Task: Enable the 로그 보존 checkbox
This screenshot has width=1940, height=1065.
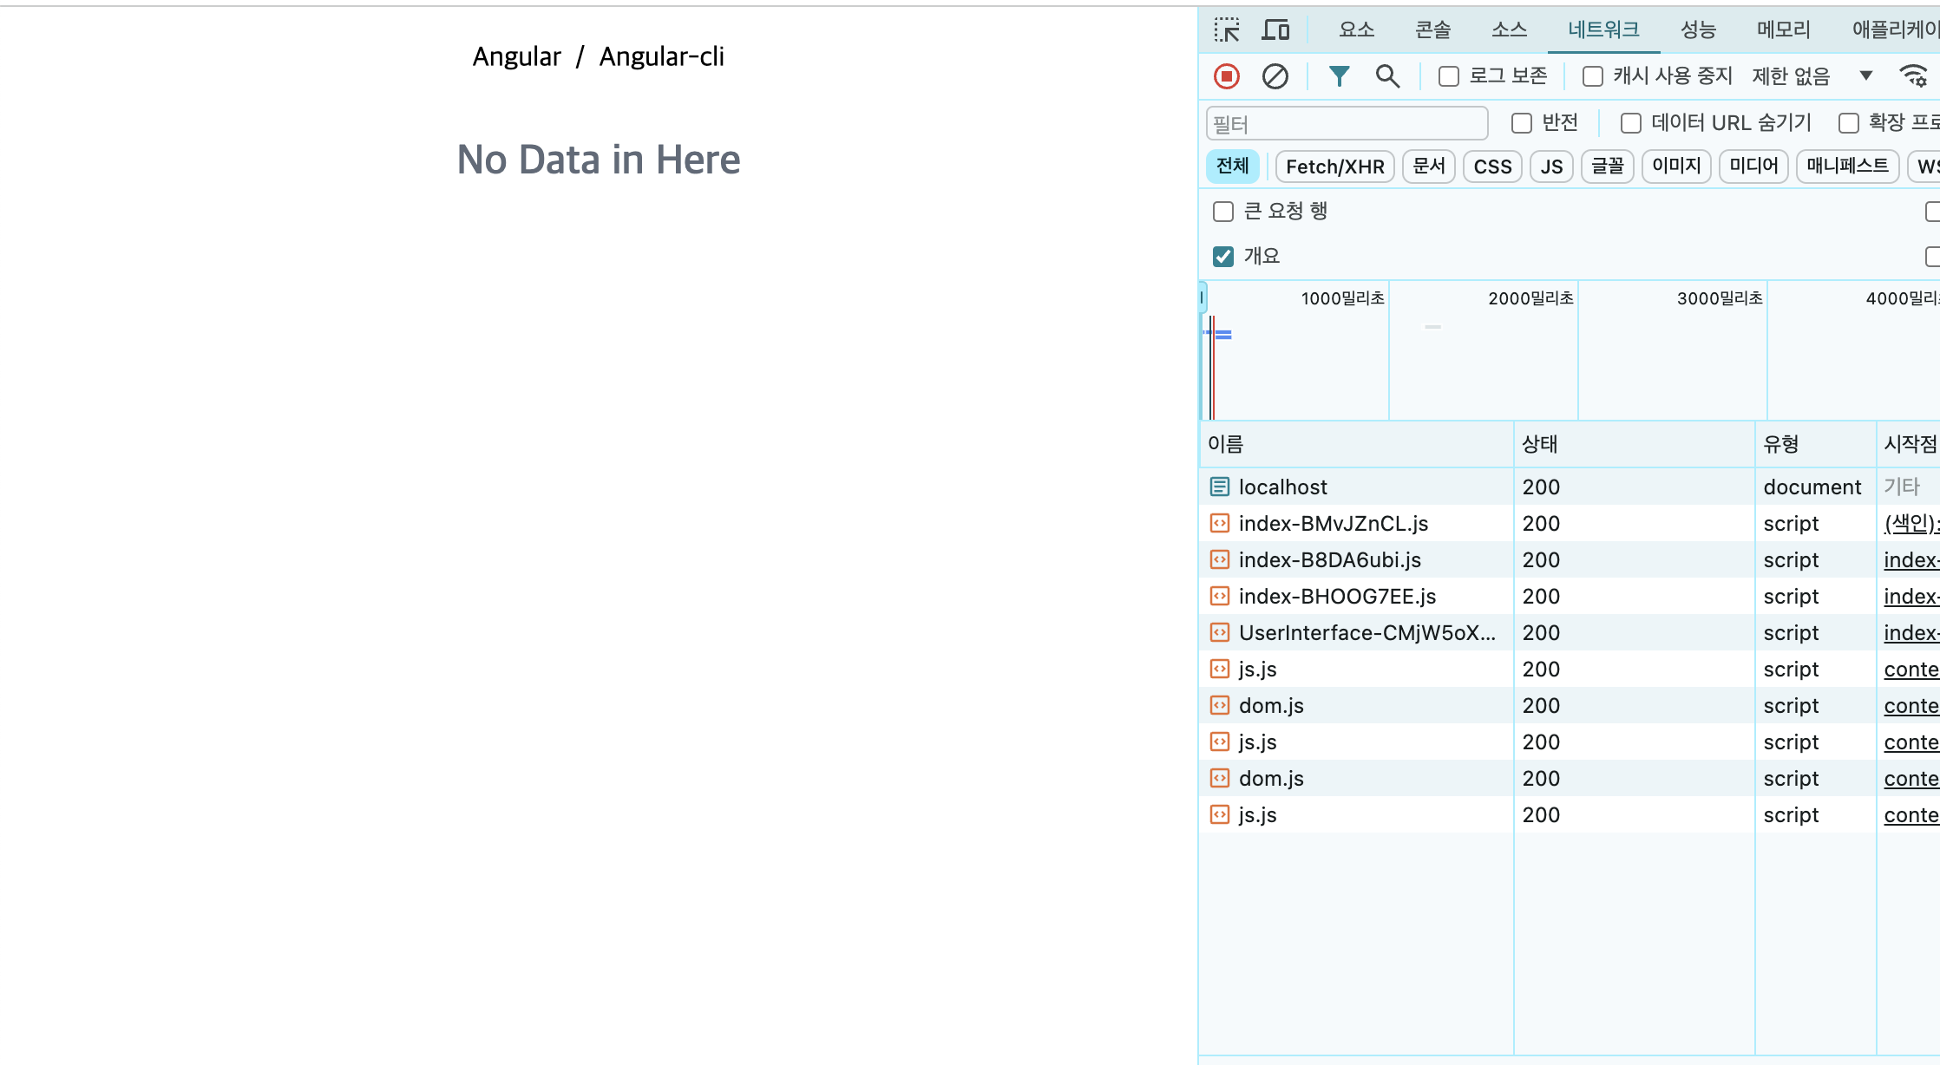Action: pos(1448,77)
